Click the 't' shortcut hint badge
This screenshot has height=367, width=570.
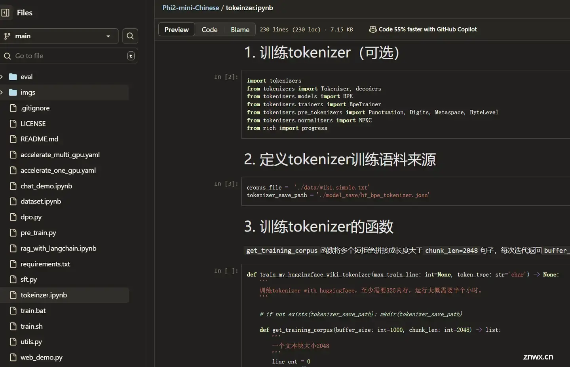pos(131,56)
